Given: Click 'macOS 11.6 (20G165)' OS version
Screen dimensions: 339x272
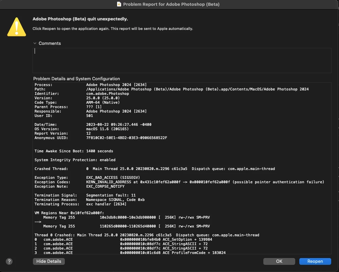Looking at the screenshot, I should click(108, 129).
